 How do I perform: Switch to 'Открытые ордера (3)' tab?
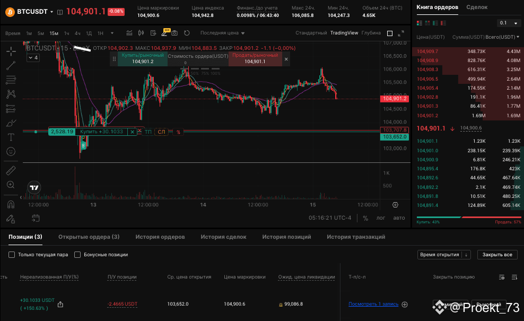pyautogui.click(x=89, y=237)
